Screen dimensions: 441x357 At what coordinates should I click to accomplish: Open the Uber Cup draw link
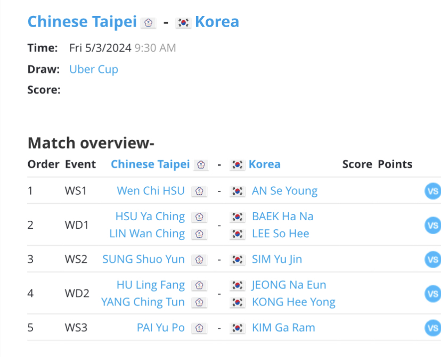[x=94, y=69]
